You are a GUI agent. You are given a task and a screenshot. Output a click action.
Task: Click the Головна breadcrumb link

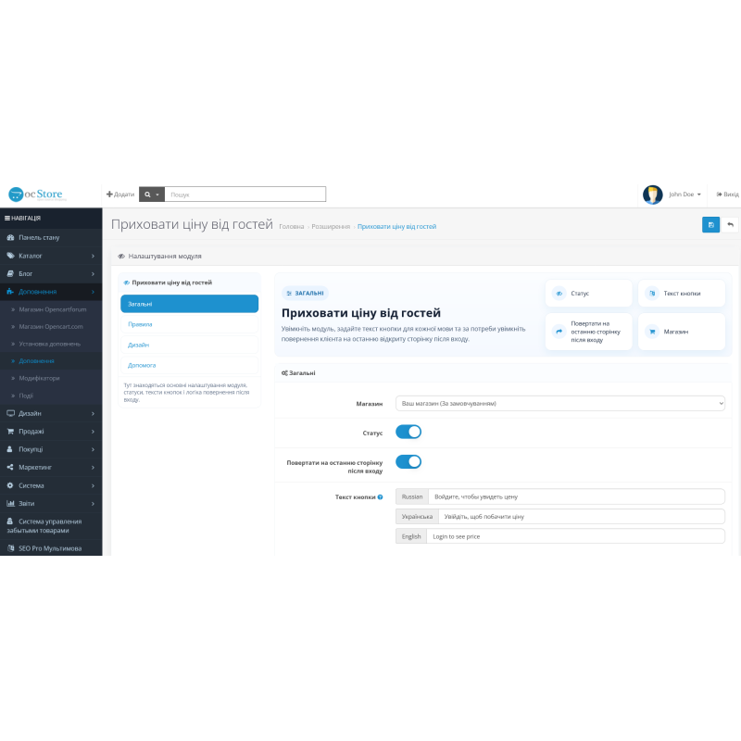click(292, 227)
